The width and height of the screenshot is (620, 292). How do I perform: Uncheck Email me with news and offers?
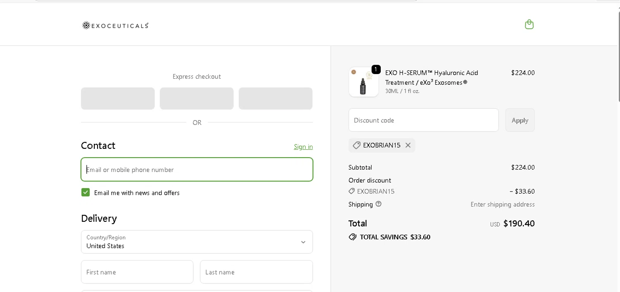86,192
